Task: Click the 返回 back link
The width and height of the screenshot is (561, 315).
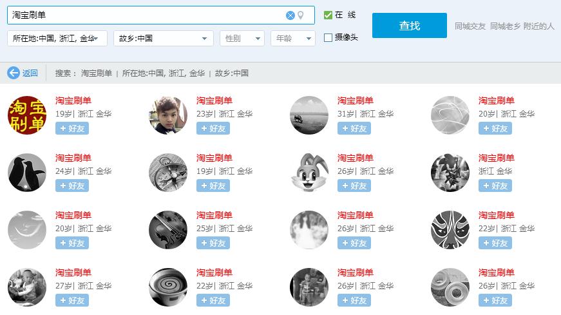Action: (x=30, y=73)
